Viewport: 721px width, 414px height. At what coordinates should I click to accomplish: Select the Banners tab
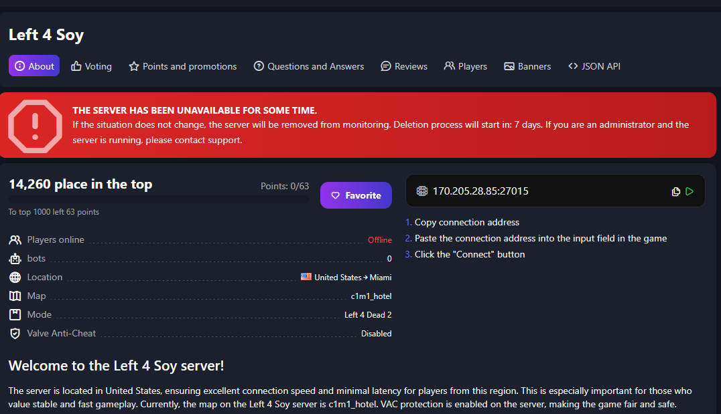click(x=527, y=66)
